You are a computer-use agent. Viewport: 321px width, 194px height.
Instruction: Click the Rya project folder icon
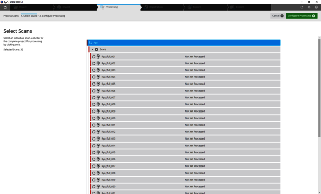pyautogui.click(x=91, y=43)
